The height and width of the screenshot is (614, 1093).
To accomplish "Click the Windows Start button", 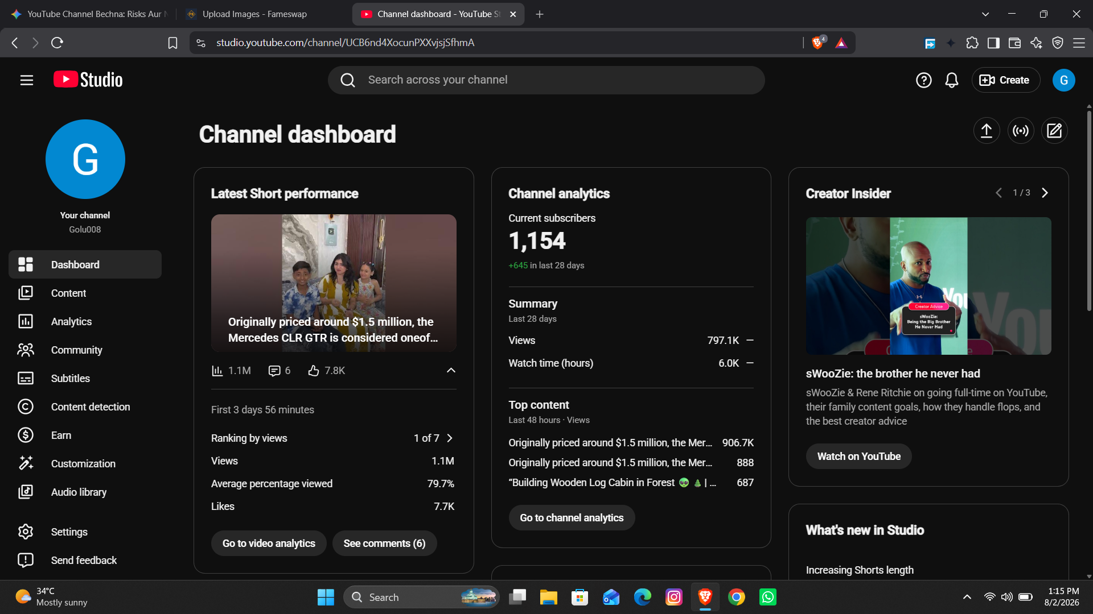I will point(326,597).
